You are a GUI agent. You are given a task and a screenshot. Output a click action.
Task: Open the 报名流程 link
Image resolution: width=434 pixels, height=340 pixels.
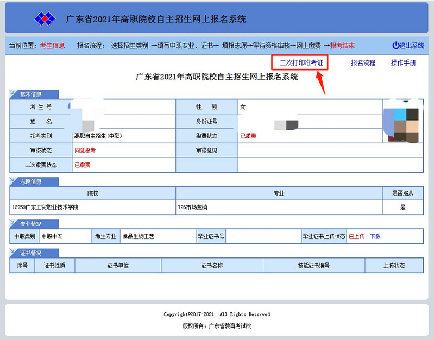(x=363, y=63)
